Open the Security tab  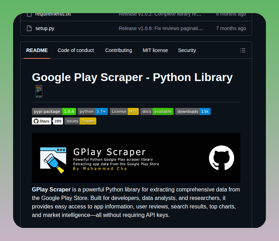[187, 50]
